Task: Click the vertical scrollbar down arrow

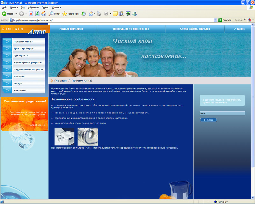Action: point(253,197)
